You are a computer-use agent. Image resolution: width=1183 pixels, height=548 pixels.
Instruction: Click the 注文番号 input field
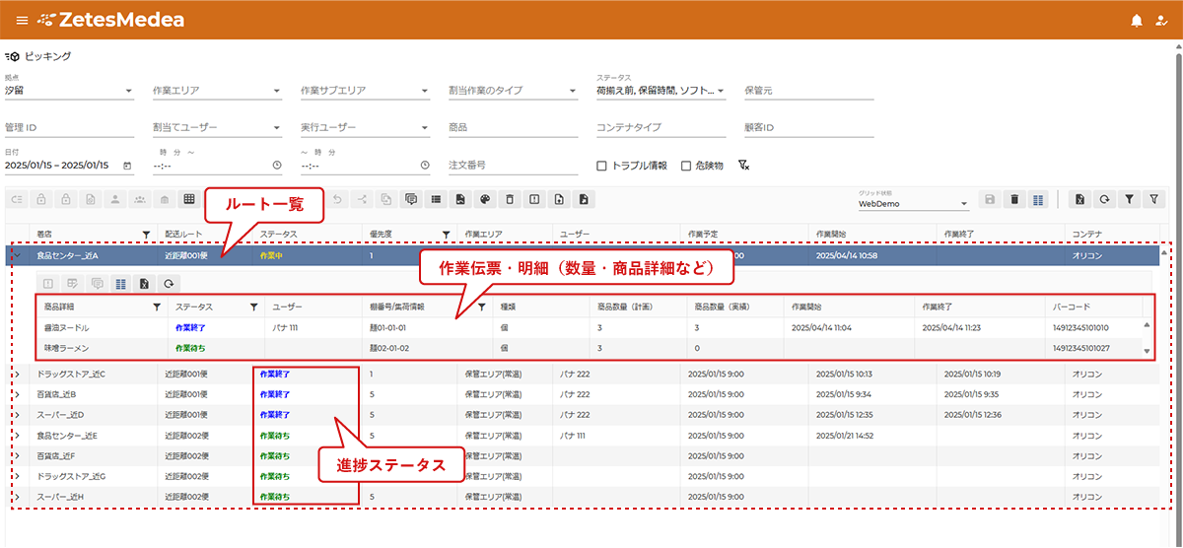click(x=513, y=165)
